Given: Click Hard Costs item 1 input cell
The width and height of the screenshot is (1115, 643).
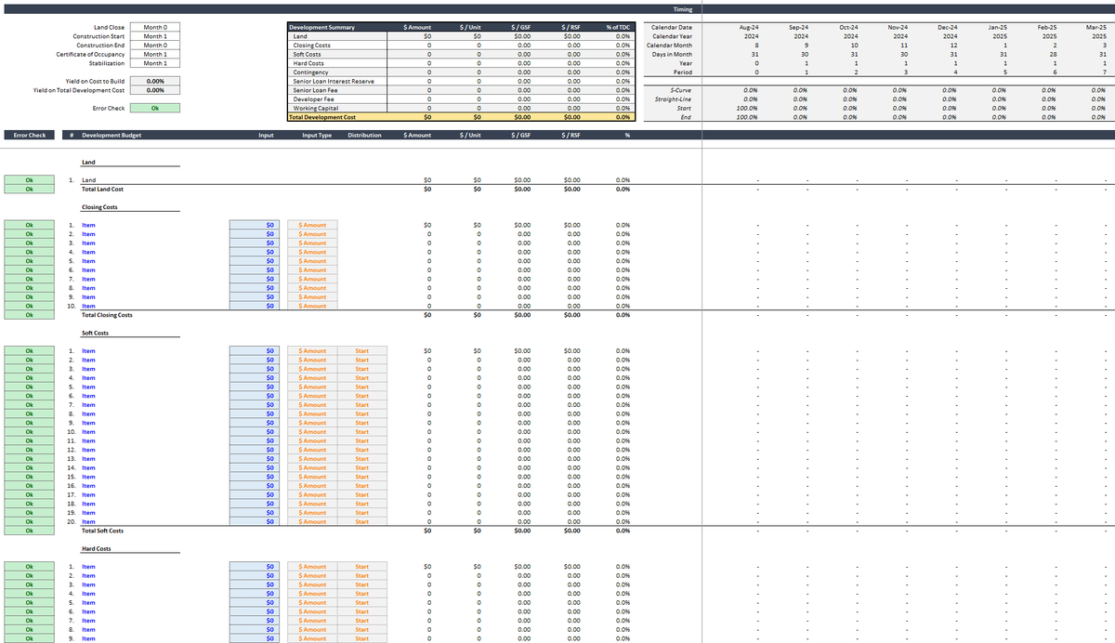Looking at the screenshot, I should [x=253, y=567].
